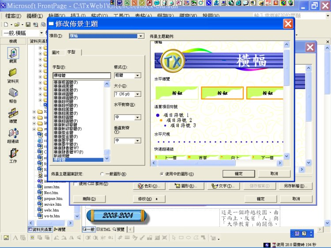This screenshot has height=248, width=331.
Task: Click the 文字(T) button
Action: click(x=224, y=186)
